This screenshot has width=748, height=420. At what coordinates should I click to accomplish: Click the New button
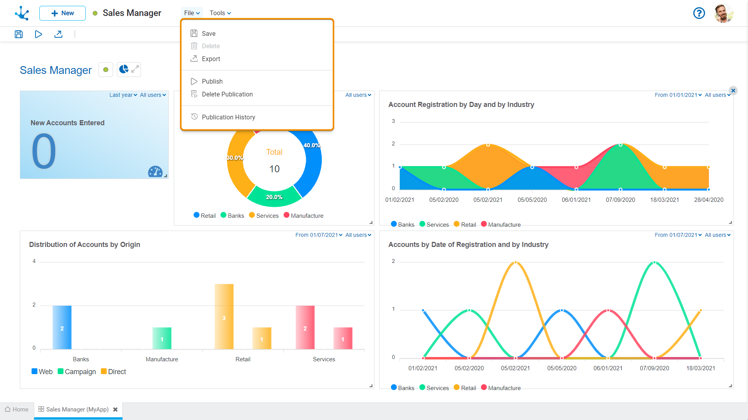click(x=62, y=13)
